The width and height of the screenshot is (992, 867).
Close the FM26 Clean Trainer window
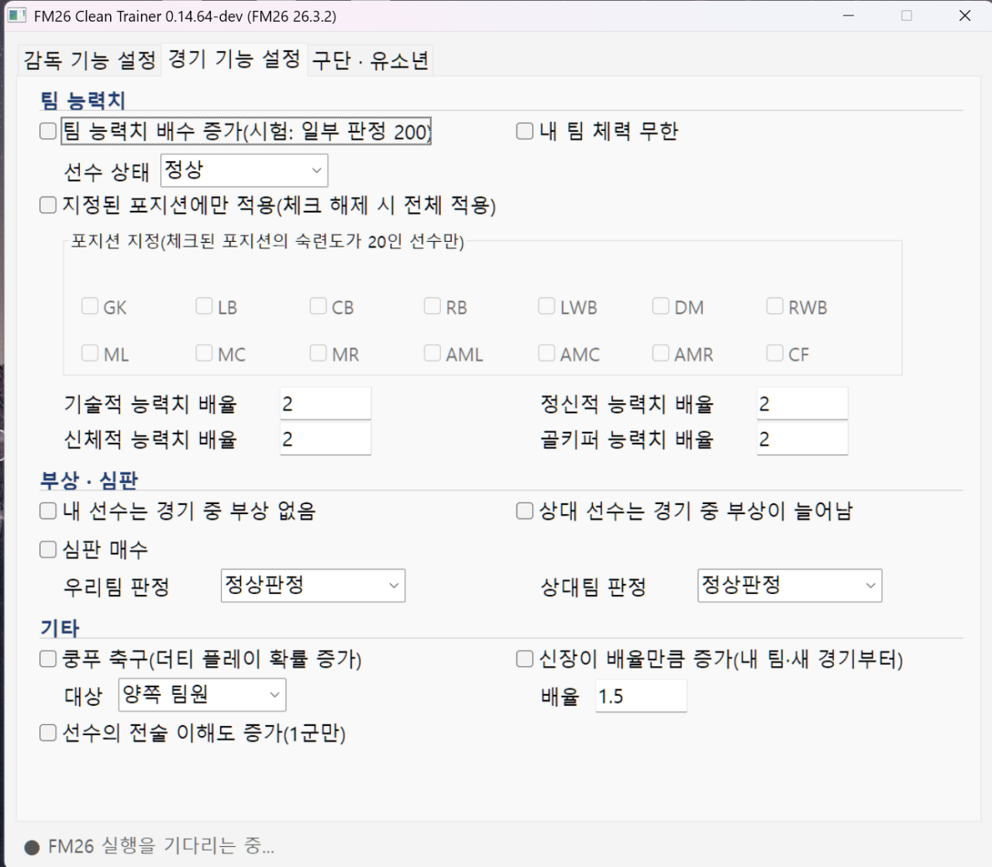[x=965, y=16]
